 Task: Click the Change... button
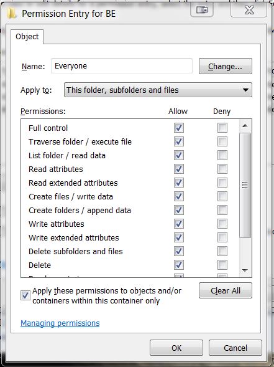pyautogui.click(x=225, y=66)
